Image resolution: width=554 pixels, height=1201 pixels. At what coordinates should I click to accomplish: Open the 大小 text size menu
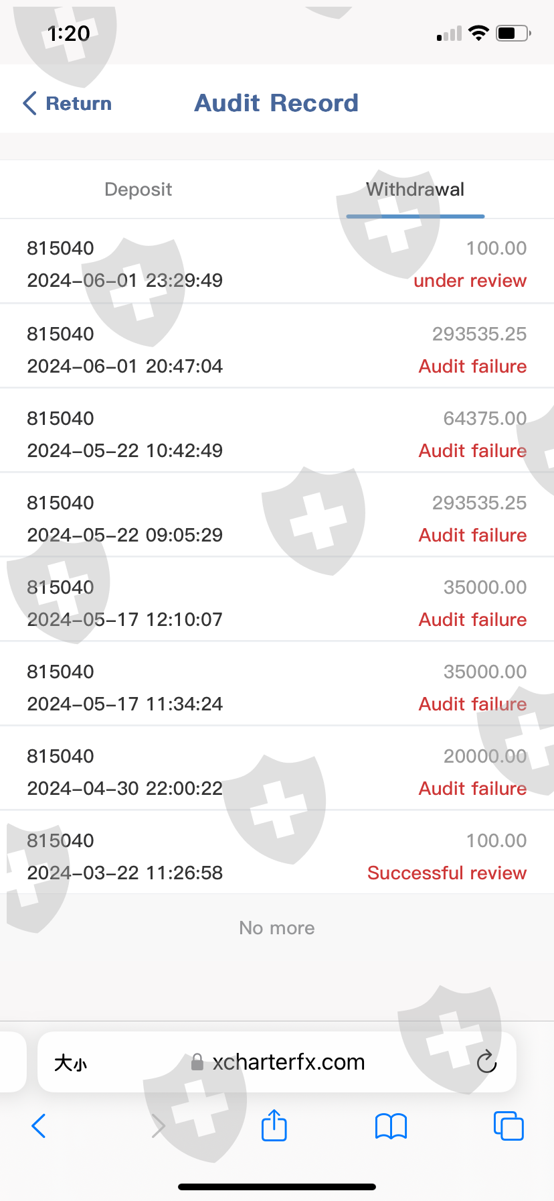(x=70, y=1063)
